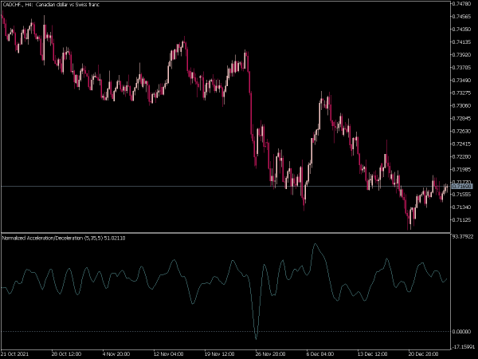Click the CADCHF H4 chart title
Viewport: 478px width, 359px height.
click(x=51, y=5)
